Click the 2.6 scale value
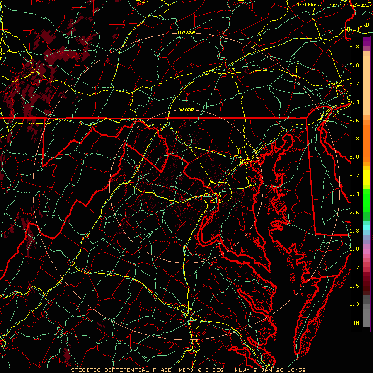This screenshot has height=373, width=373. 354,213
